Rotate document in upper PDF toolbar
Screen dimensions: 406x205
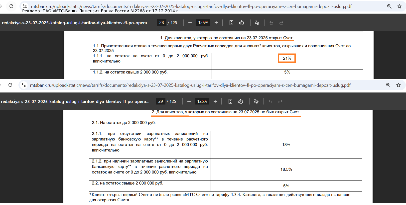pyautogui.click(x=241, y=22)
